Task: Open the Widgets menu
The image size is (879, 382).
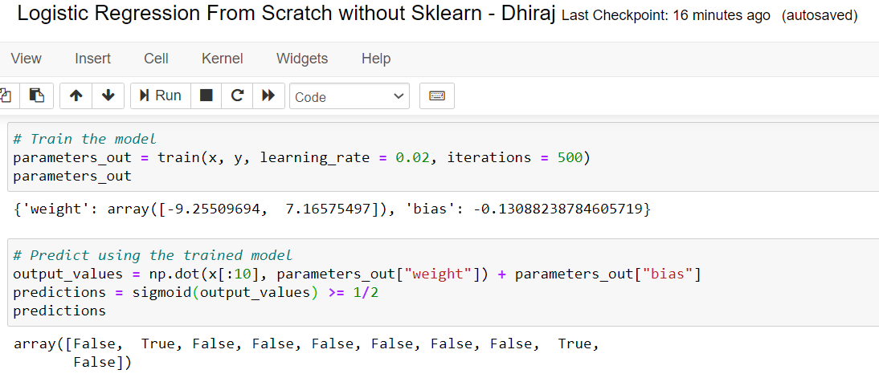Action: pyautogui.click(x=302, y=59)
